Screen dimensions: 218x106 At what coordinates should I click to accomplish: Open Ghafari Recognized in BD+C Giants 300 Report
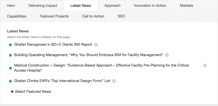[53, 45]
